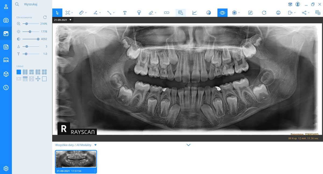Select the Text annotation tool
The width and height of the screenshot is (323, 174).
click(125, 13)
